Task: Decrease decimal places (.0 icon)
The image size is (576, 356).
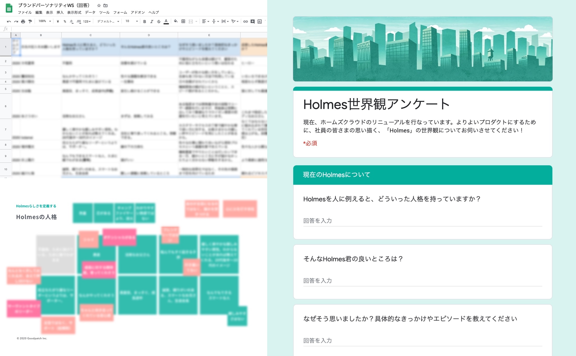Action: coord(71,21)
